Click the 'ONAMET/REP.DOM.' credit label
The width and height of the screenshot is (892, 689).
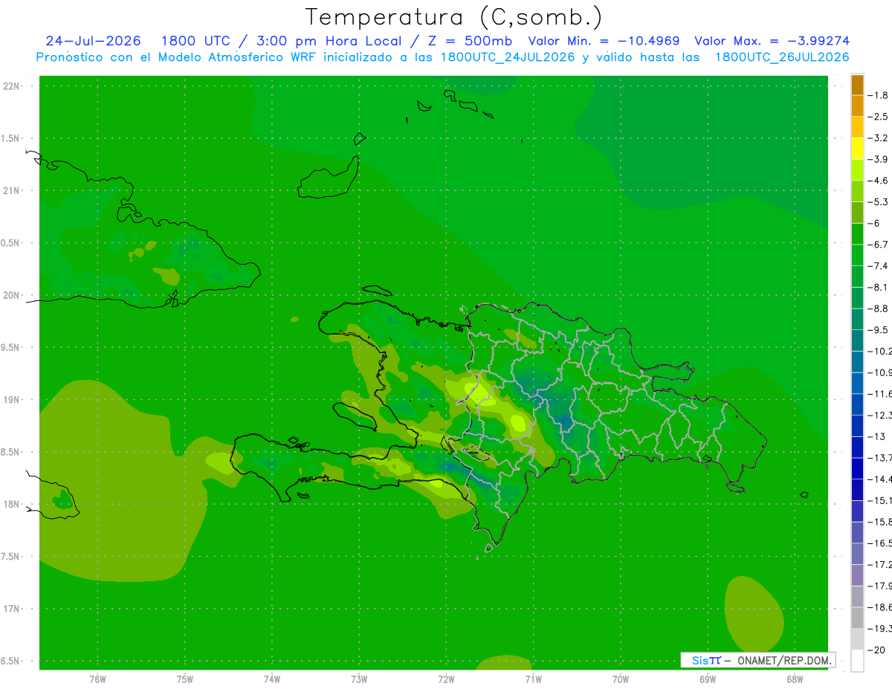[x=783, y=660]
